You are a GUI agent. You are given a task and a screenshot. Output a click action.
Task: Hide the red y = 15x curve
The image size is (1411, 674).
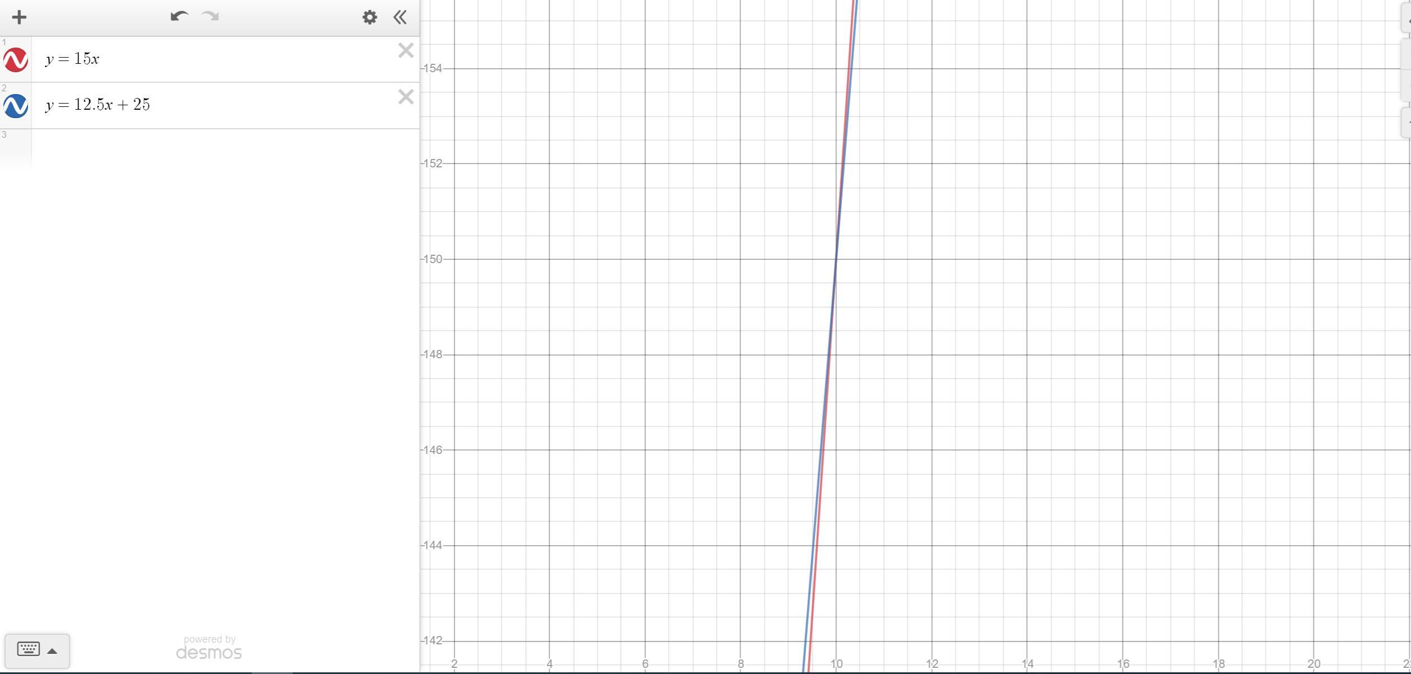click(x=16, y=60)
